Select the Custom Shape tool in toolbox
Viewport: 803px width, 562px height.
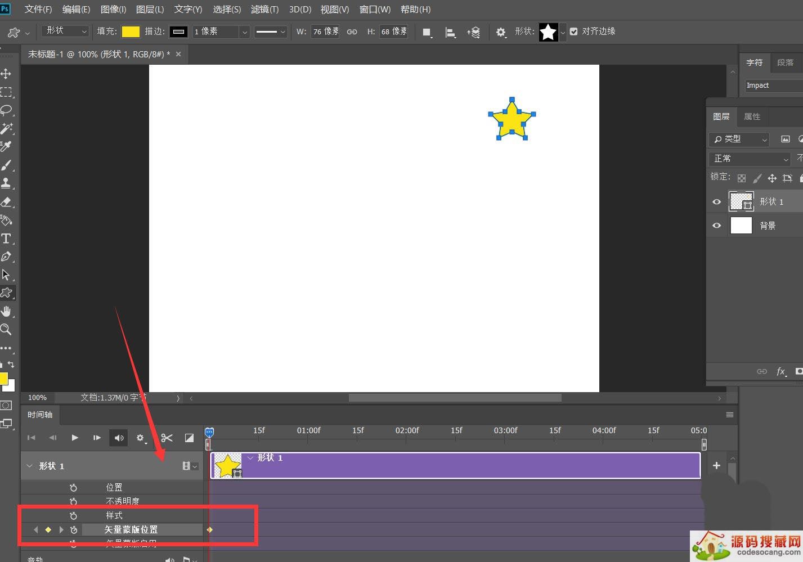pos(6,293)
